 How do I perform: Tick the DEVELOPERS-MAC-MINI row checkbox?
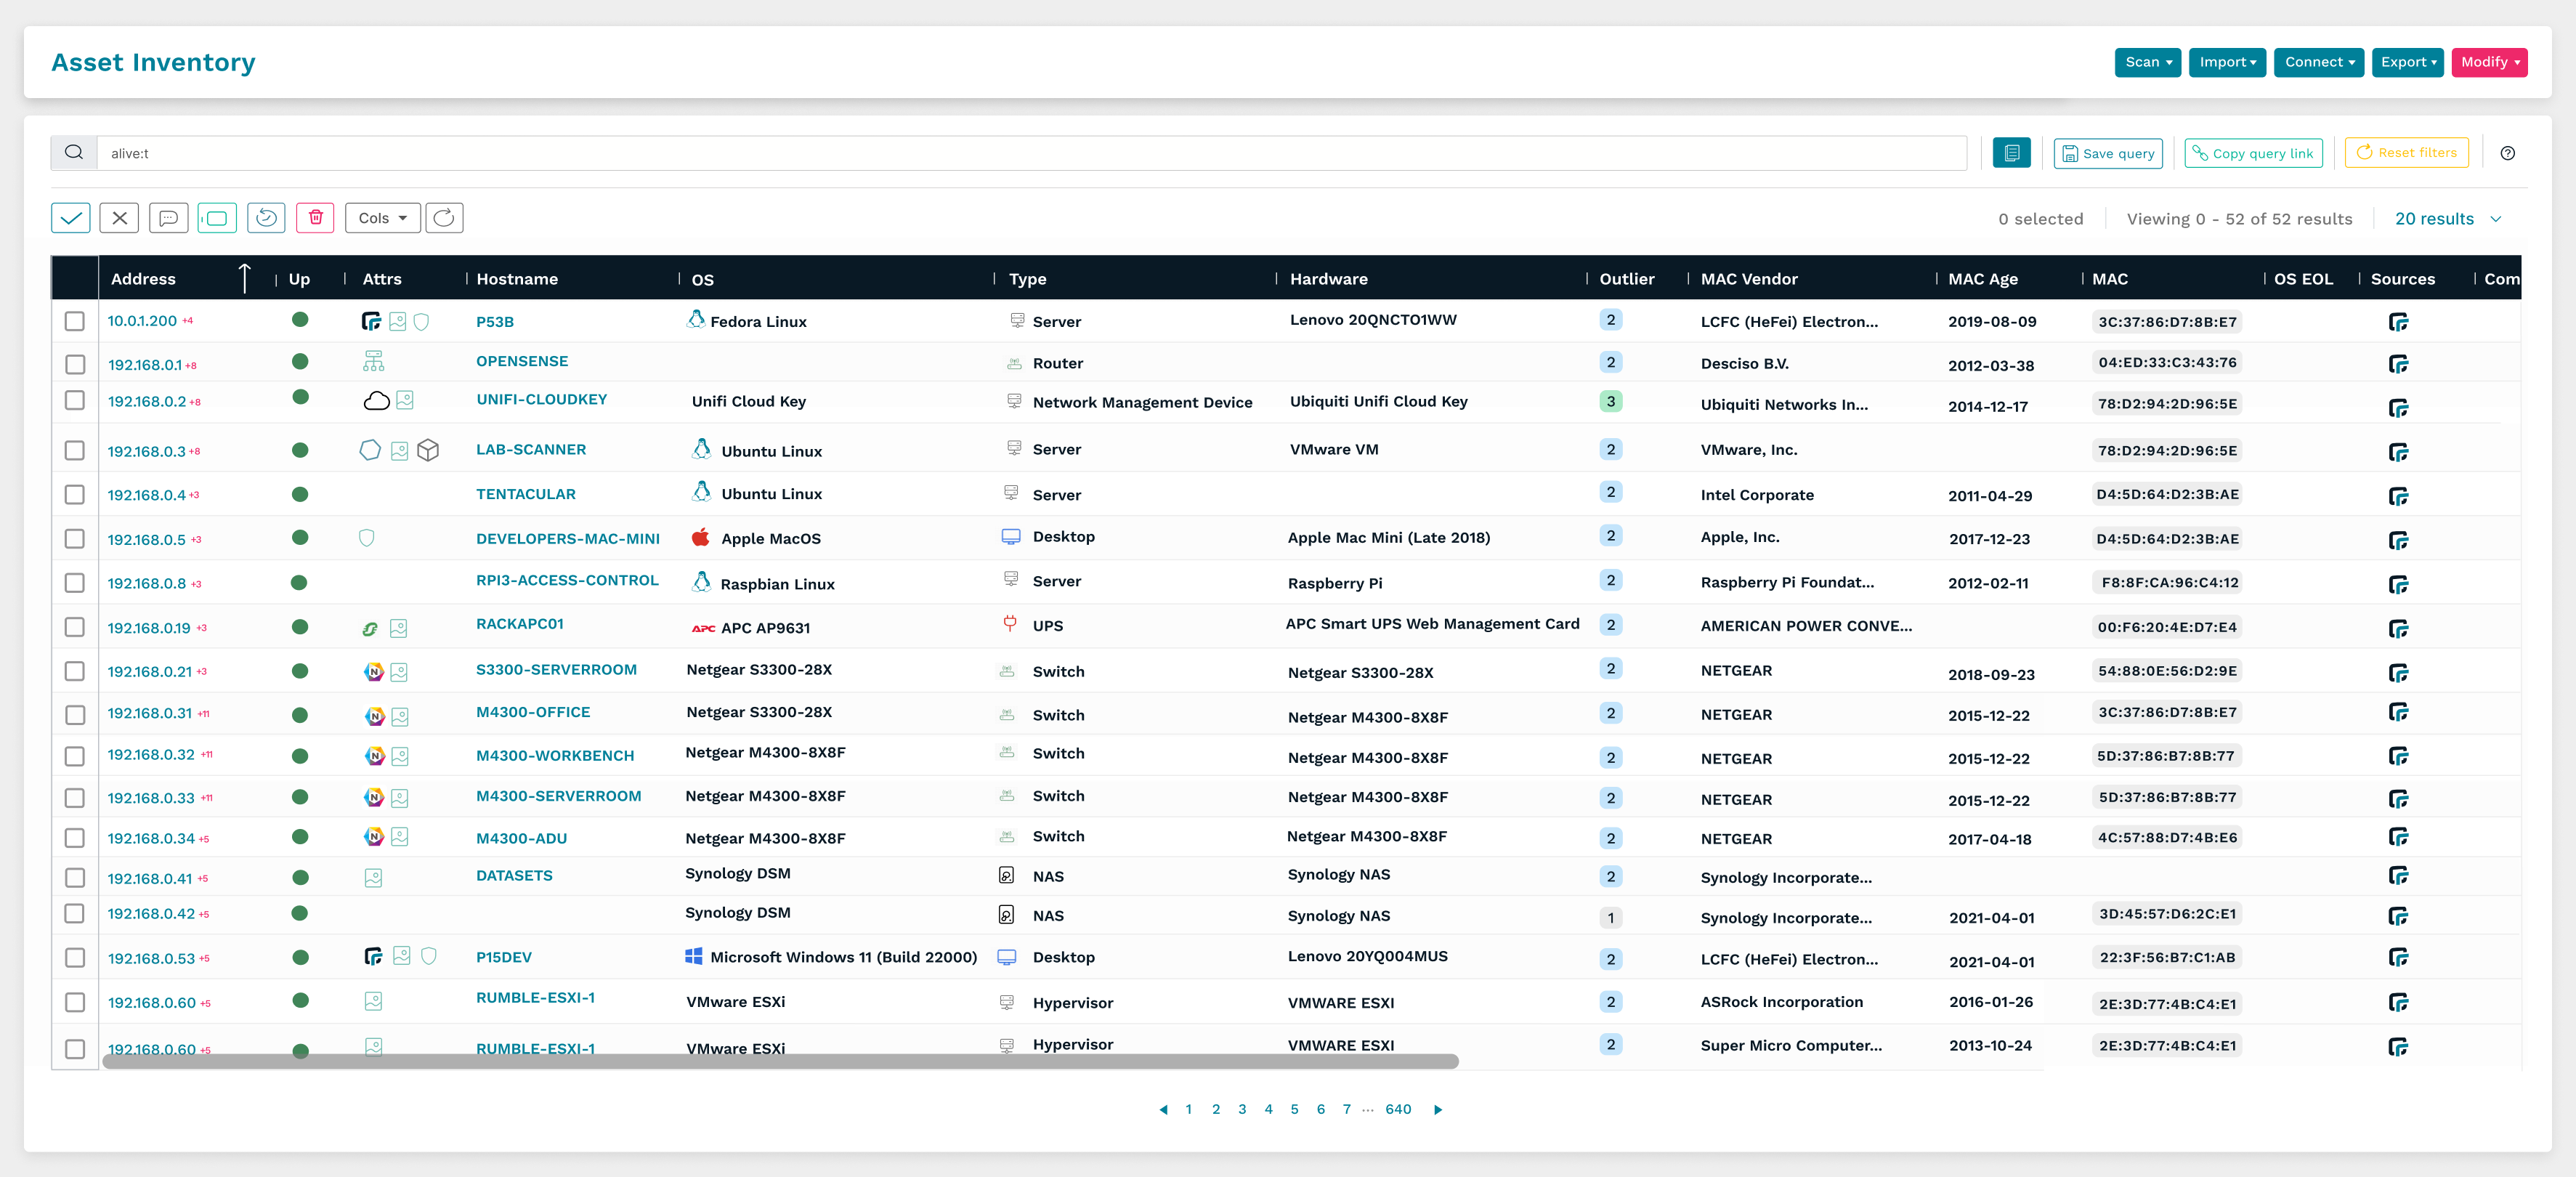[75, 539]
